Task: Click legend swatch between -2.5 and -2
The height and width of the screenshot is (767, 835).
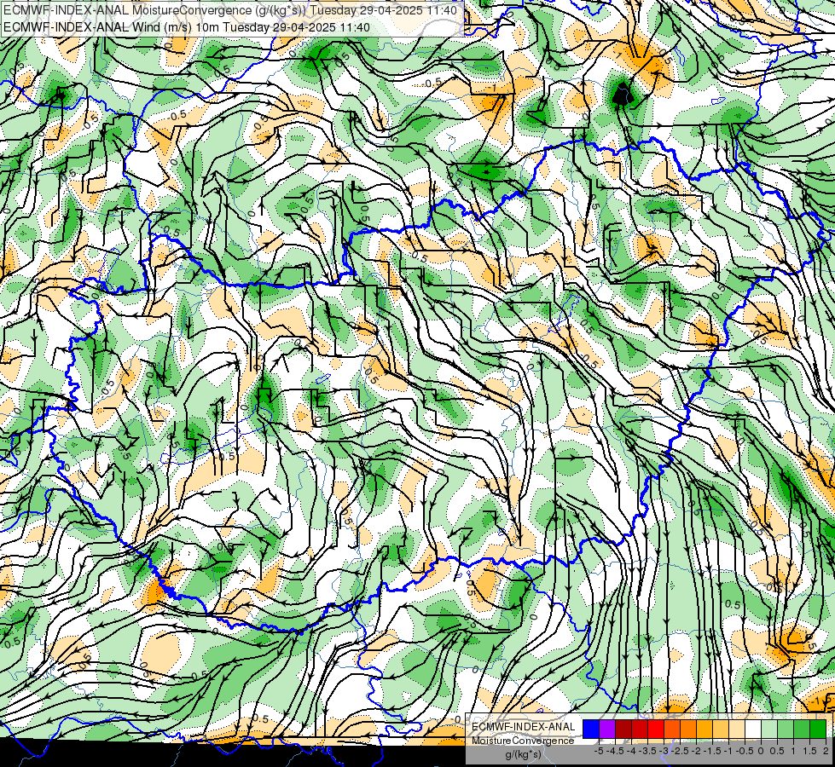Action: pyautogui.click(x=688, y=729)
